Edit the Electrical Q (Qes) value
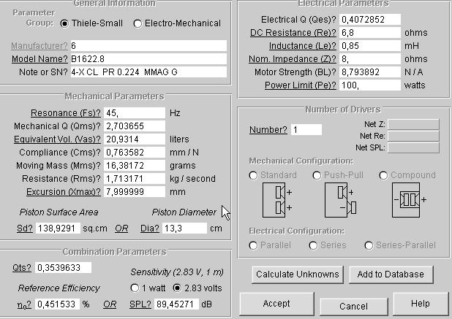 370,20
